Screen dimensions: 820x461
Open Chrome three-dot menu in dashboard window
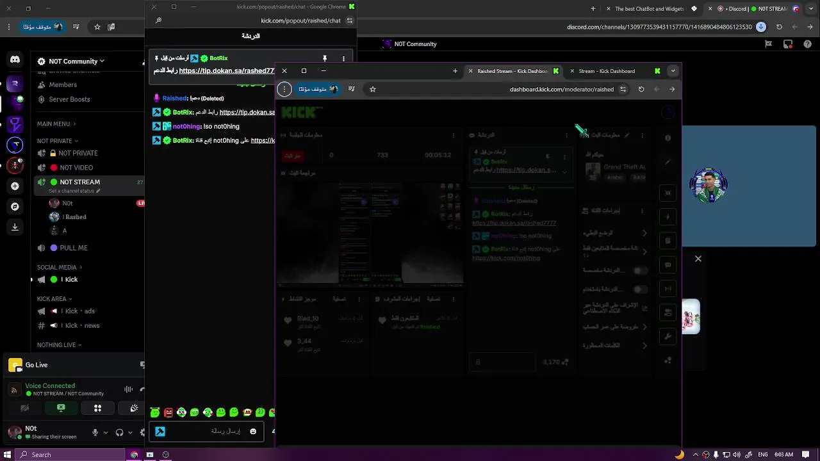pos(284,89)
